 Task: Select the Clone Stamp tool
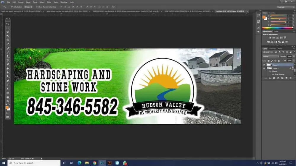[8, 56]
